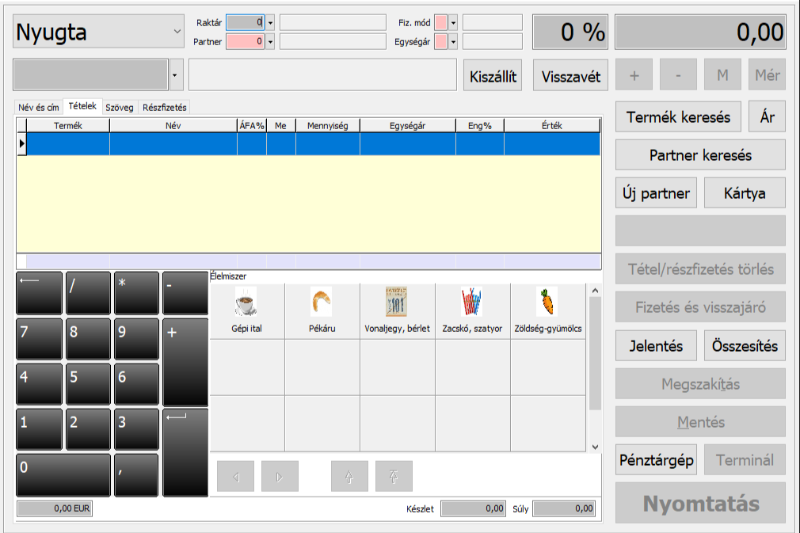Tap keypad digit 8
800x533 pixels.
(88, 339)
